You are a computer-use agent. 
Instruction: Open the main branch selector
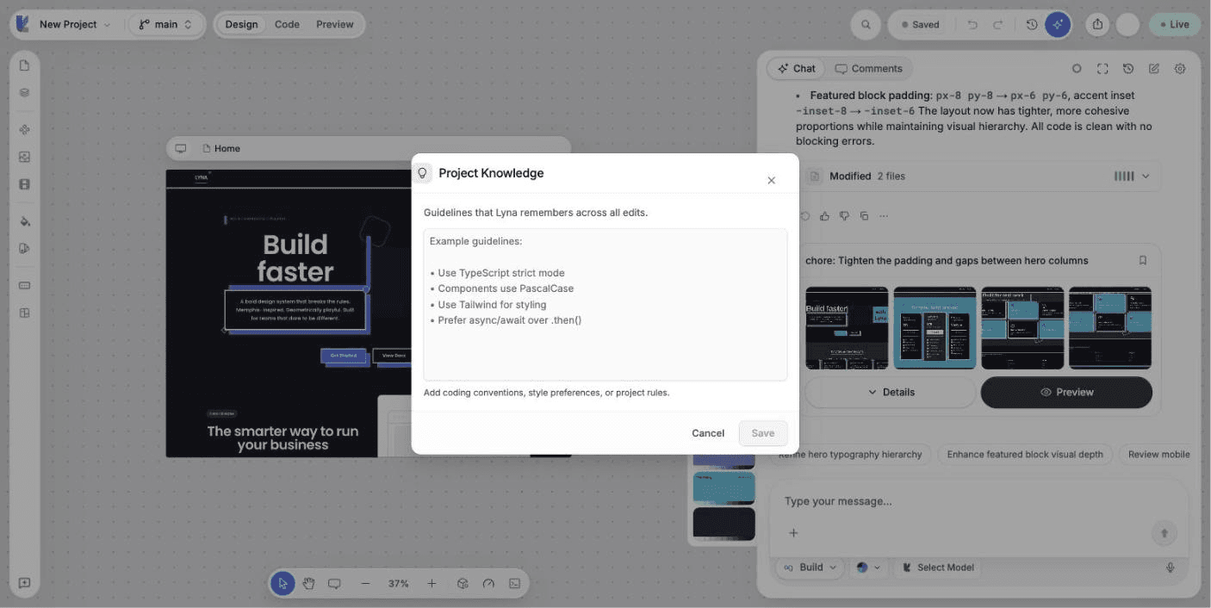166,24
